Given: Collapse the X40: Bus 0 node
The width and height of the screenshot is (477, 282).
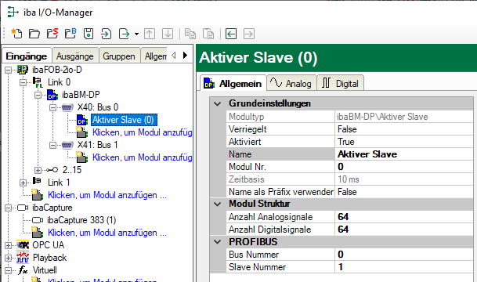Looking at the screenshot, I should [x=52, y=107].
